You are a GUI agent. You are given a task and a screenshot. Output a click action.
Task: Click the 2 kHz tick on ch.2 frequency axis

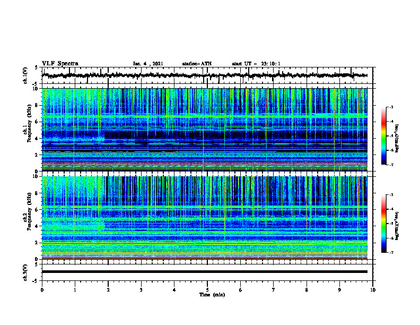[x=37, y=243]
